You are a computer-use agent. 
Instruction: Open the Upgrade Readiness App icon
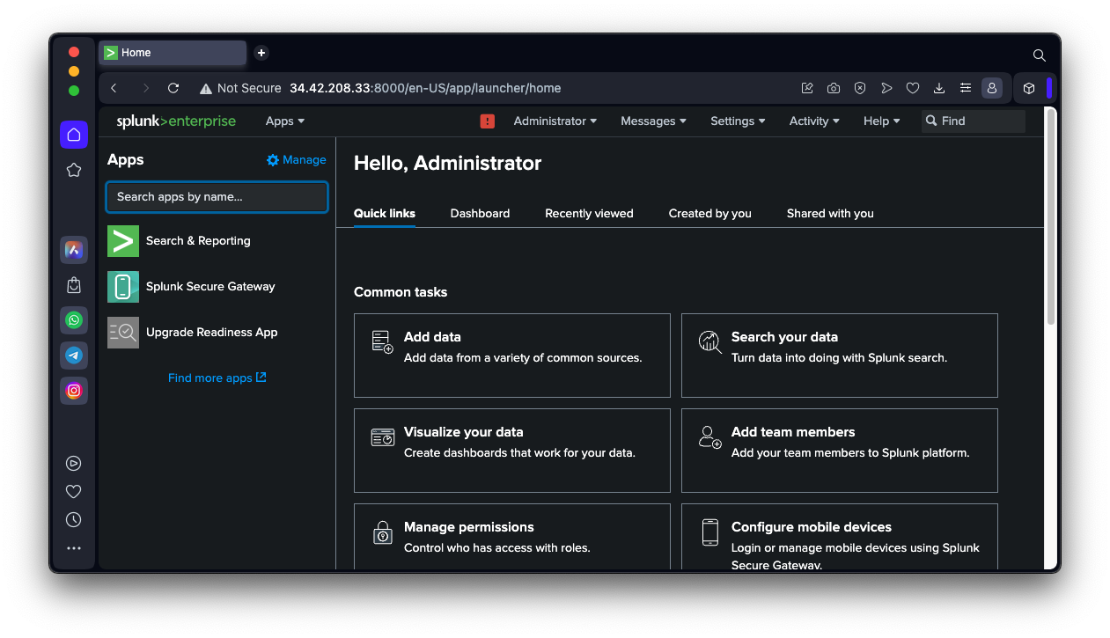pyautogui.click(x=123, y=333)
